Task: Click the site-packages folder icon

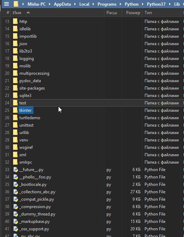Action: (15, 88)
